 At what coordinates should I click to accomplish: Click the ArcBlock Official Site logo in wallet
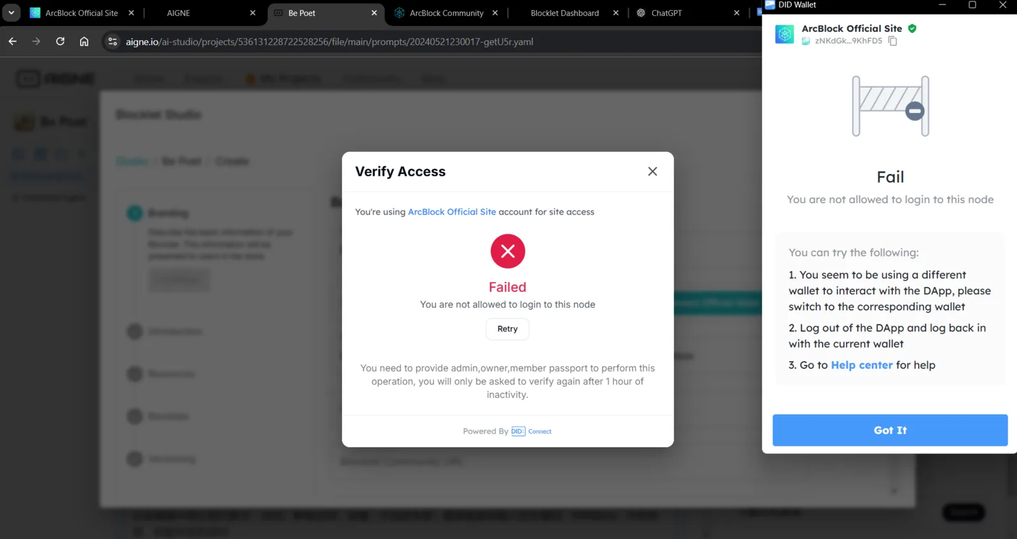784,34
